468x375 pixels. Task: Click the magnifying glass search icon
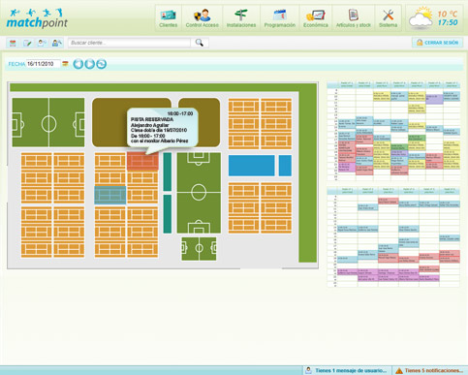[200, 43]
